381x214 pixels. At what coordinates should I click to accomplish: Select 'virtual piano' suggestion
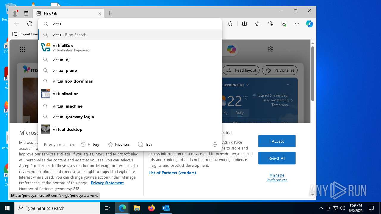tap(130, 70)
